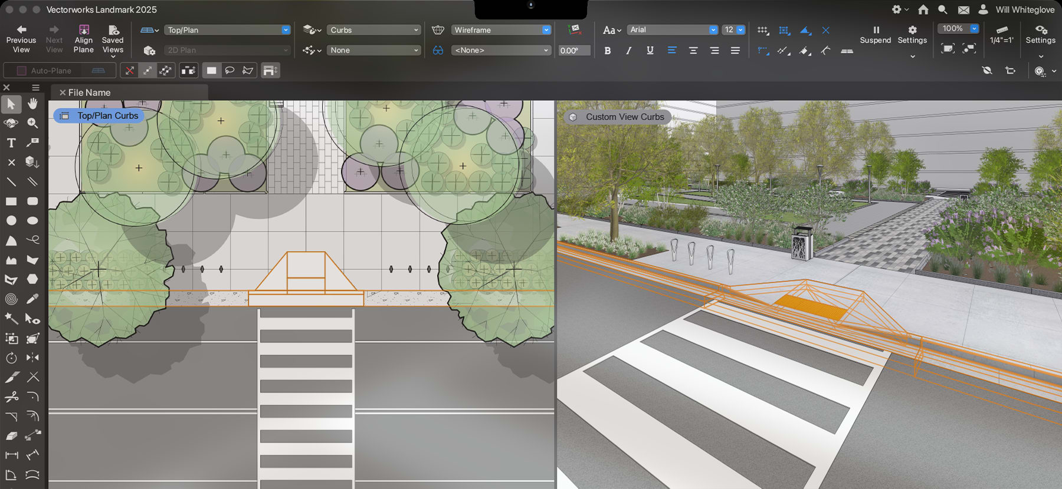This screenshot has height=489, width=1062.
Task: Open the Aa text style dropdown
Action: 612,30
